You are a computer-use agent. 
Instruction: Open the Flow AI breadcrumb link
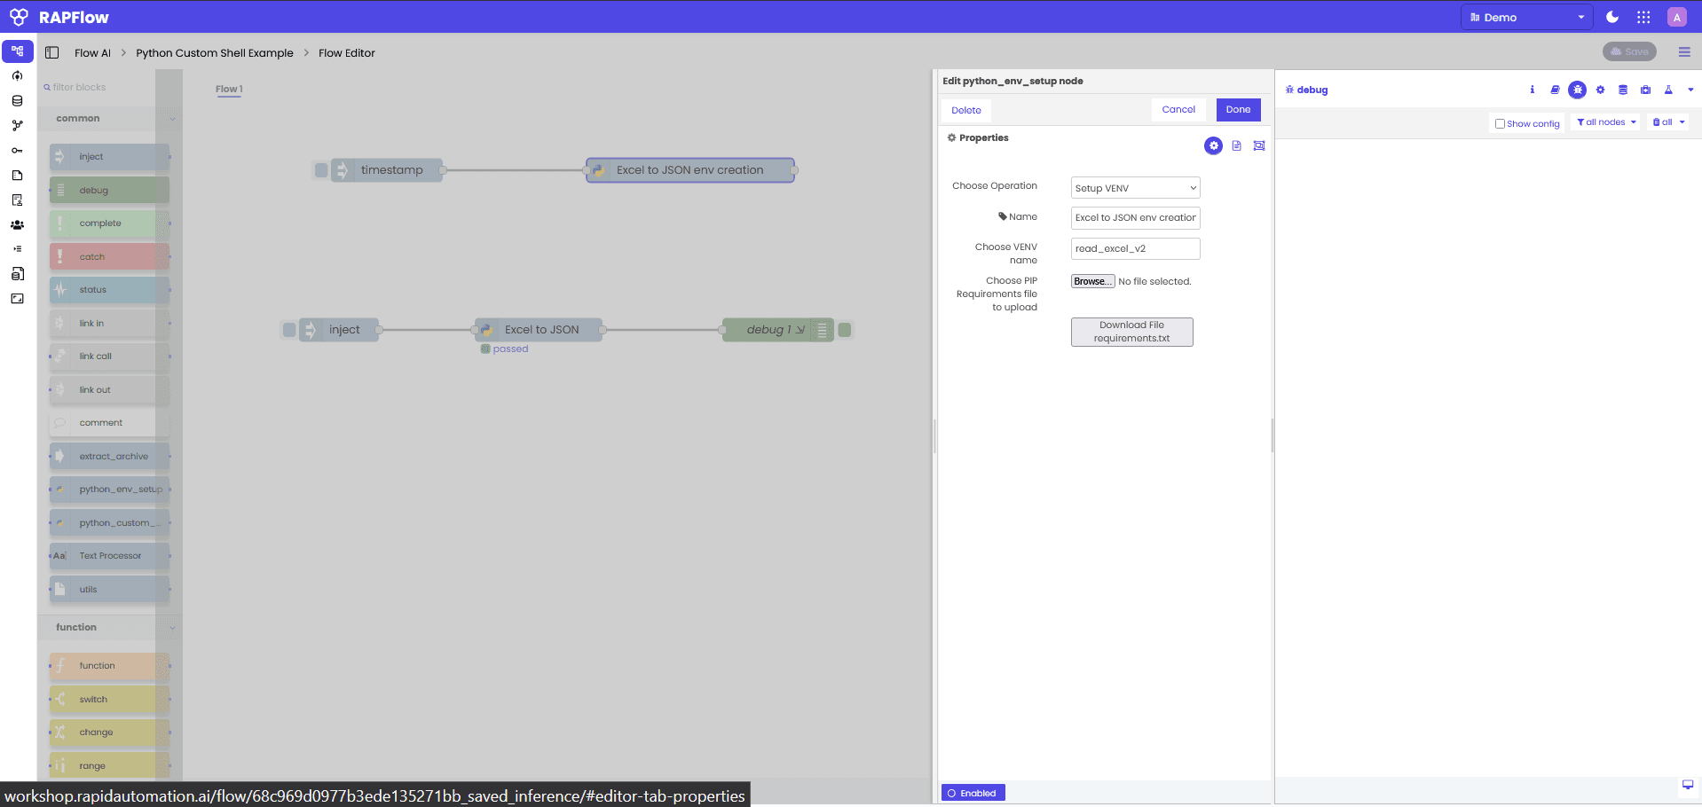[x=92, y=52]
